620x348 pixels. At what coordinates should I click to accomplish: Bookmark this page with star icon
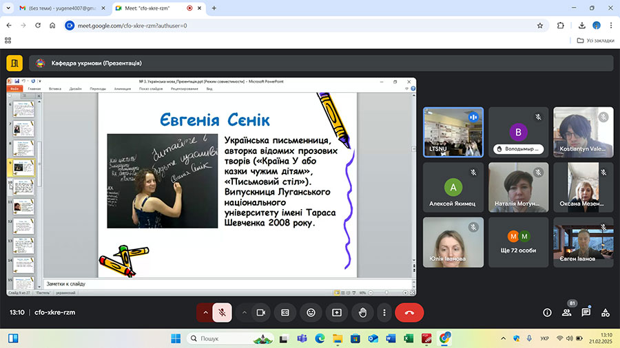click(540, 25)
